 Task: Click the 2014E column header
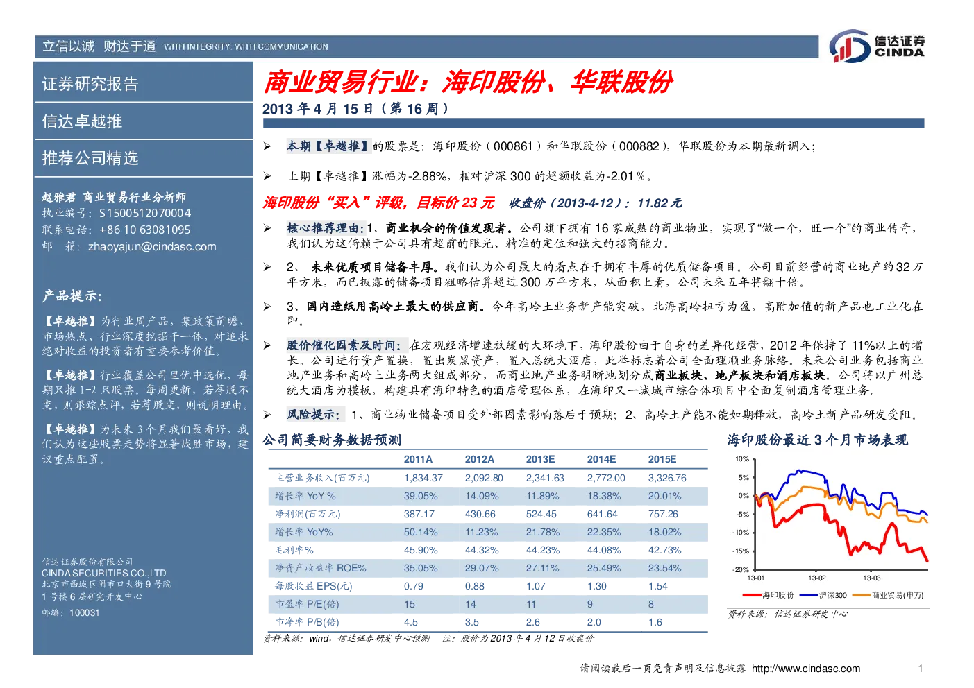601,459
